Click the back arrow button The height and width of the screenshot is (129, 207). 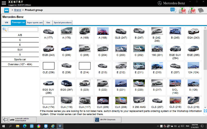click(x=5, y=120)
